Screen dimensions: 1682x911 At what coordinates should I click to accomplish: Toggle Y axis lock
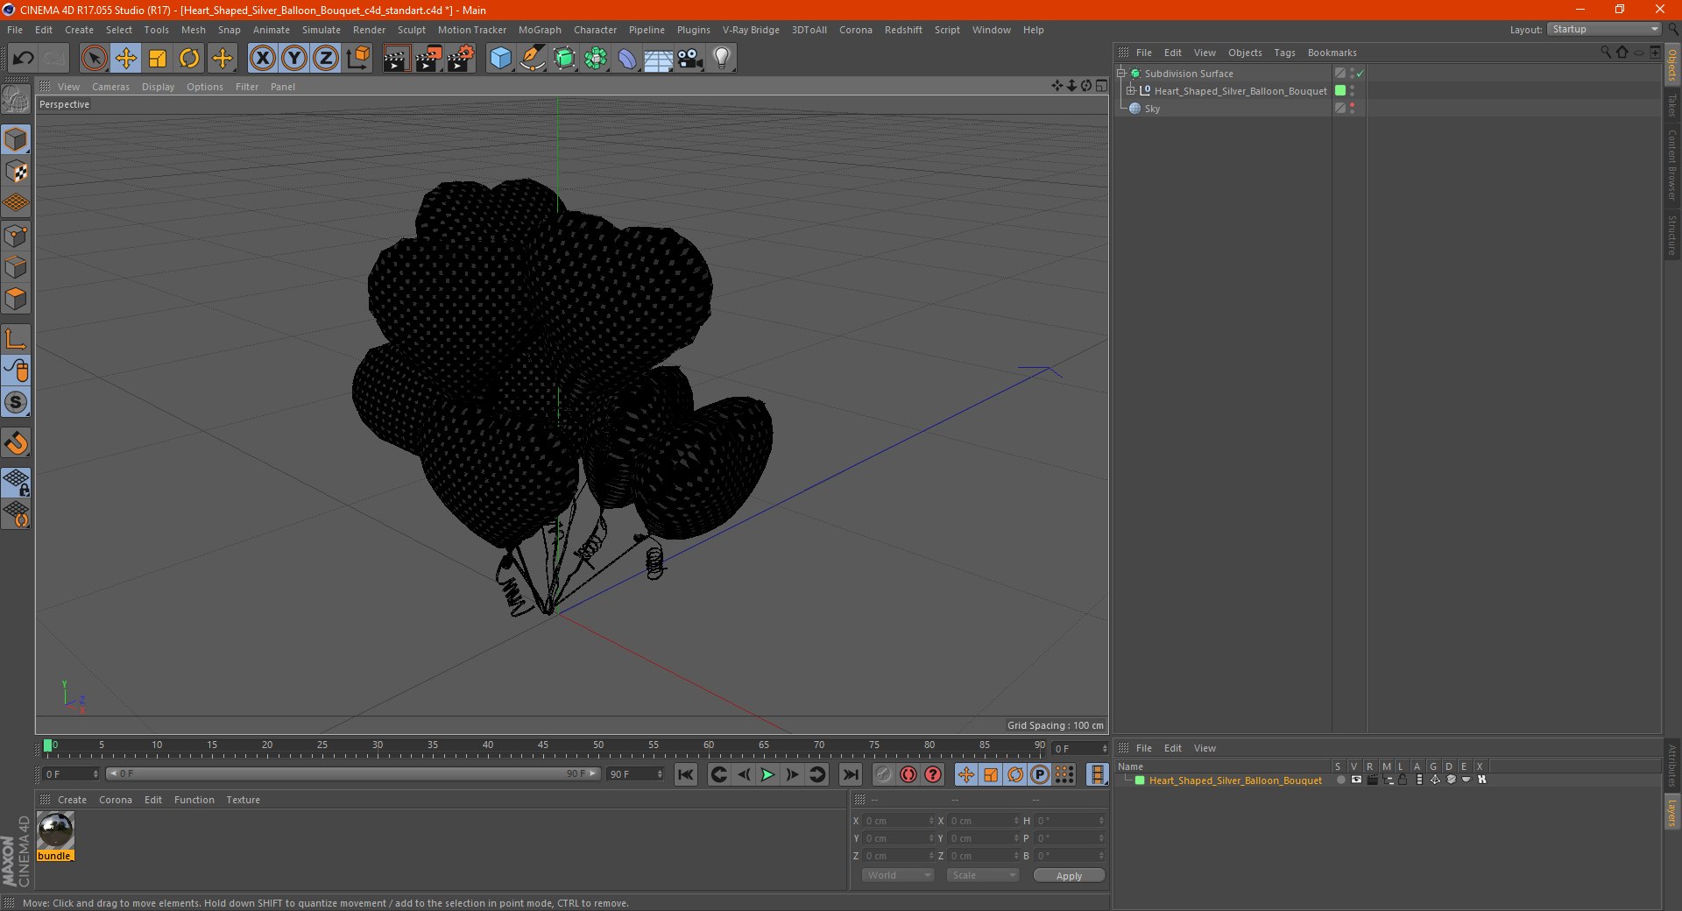293,59
